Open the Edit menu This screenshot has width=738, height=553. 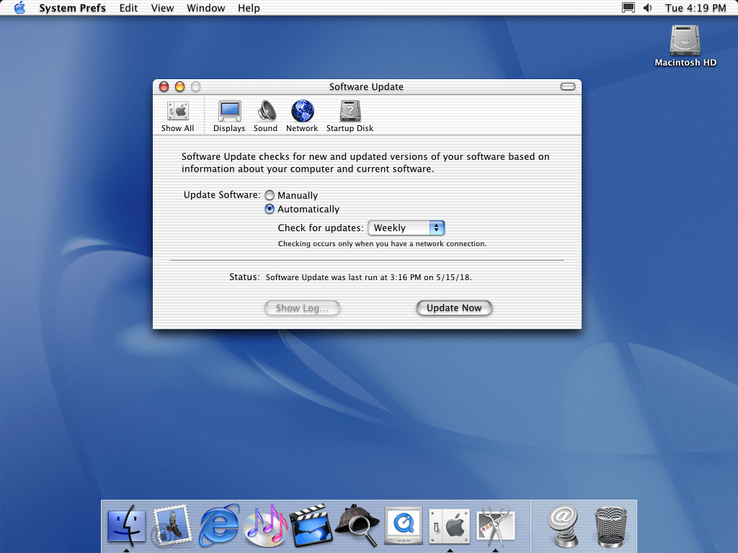point(129,8)
